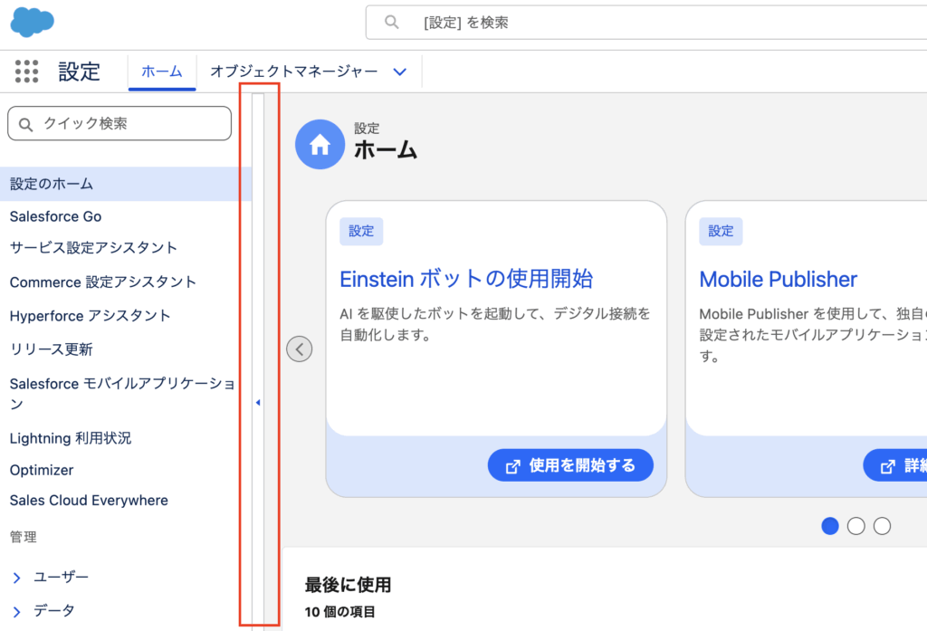The width and height of the screenshot is (927, 631).
Task: Click the magnifier icon in the global search
Action: click(x=392, y=22)
